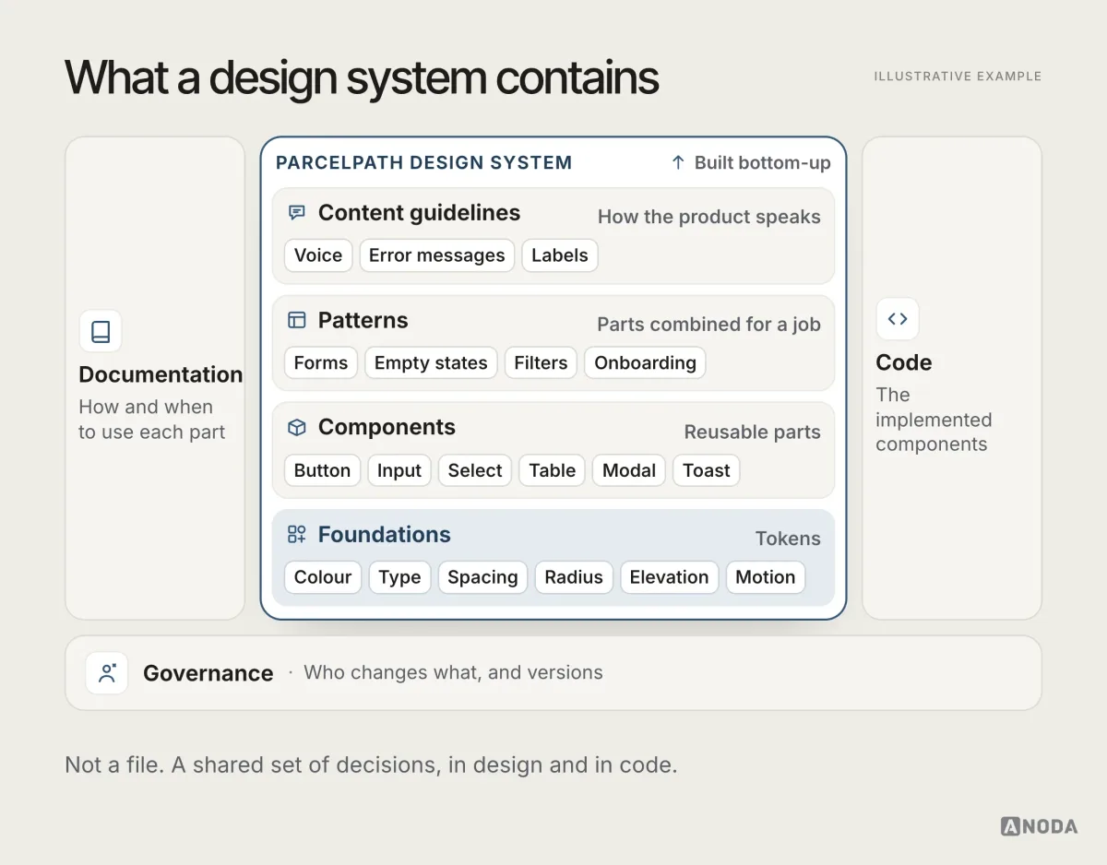Select the Select component chip

(475, 470)
